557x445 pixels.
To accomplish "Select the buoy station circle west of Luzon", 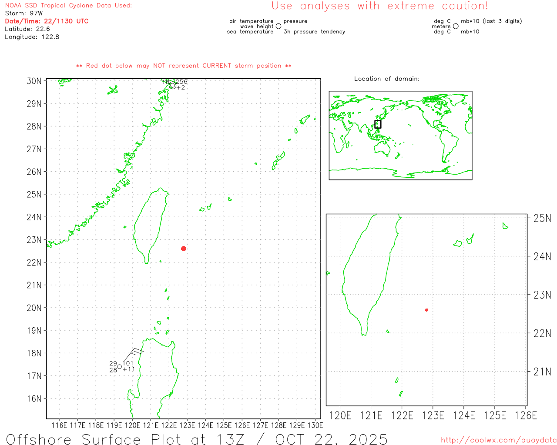I will coord(120,367).
